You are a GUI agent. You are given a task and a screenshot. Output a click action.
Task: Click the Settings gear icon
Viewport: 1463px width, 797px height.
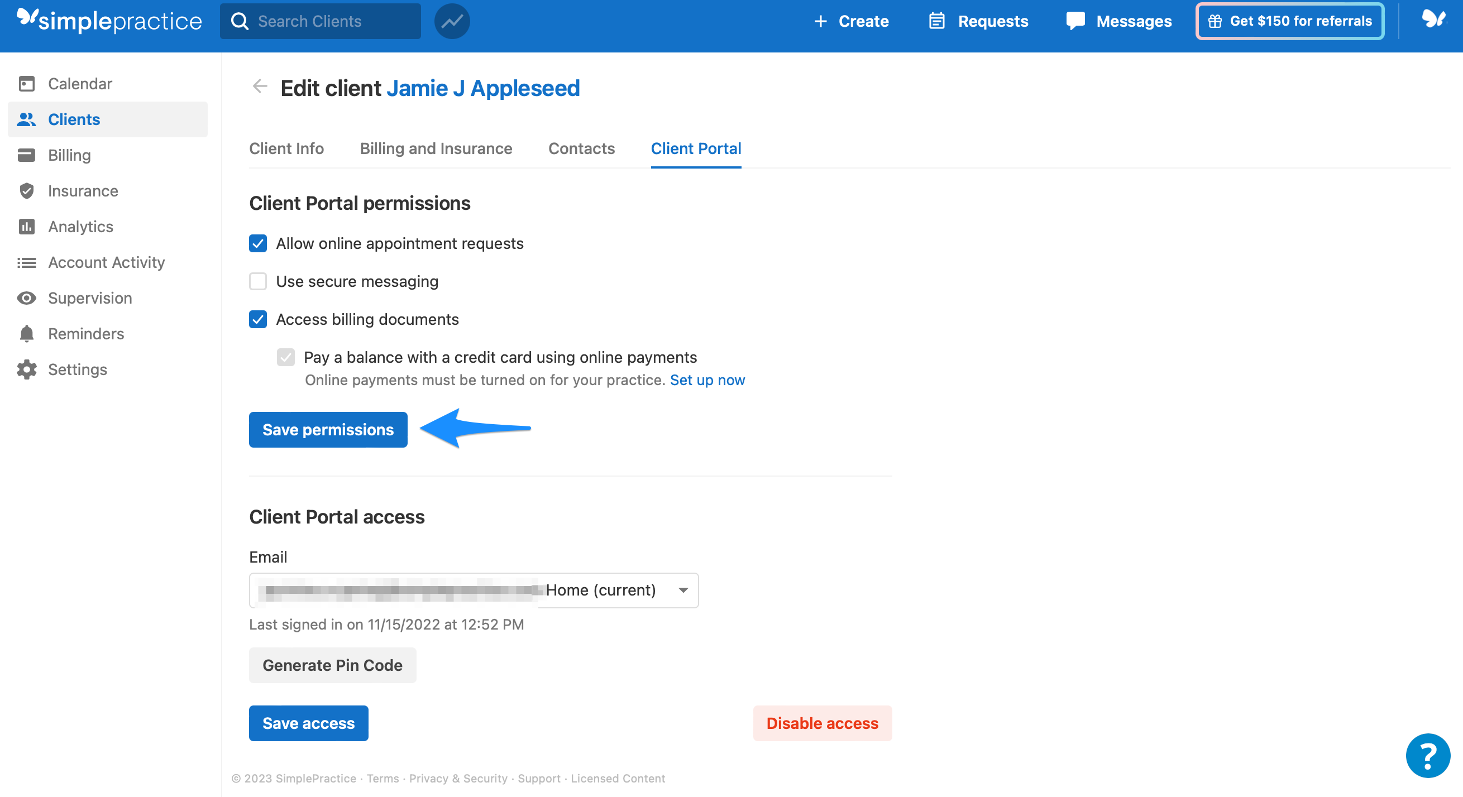(x=27, y=369)
